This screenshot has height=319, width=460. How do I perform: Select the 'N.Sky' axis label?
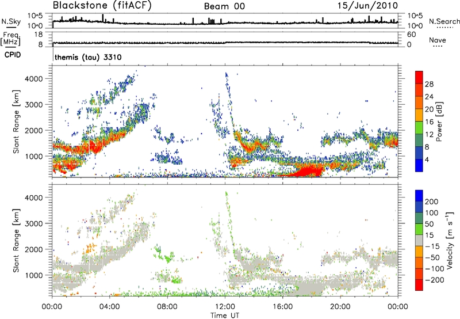click(11, 21)
